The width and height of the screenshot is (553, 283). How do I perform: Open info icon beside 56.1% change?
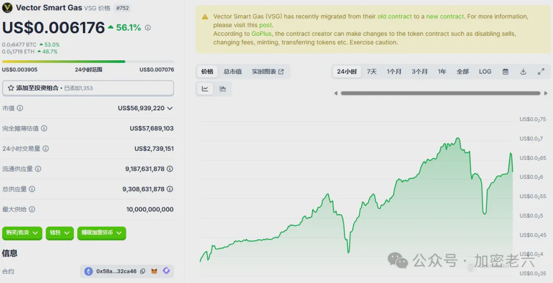(x=148, y=28)
